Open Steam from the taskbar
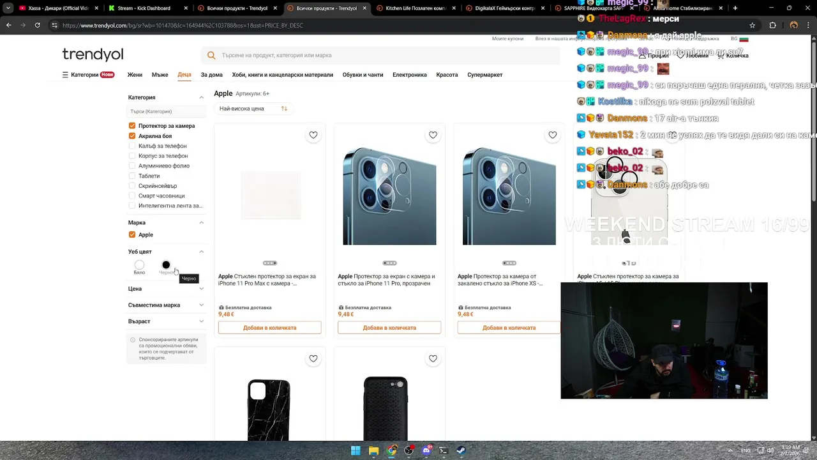This screenshot has width=817, height=460. (461, 450)
